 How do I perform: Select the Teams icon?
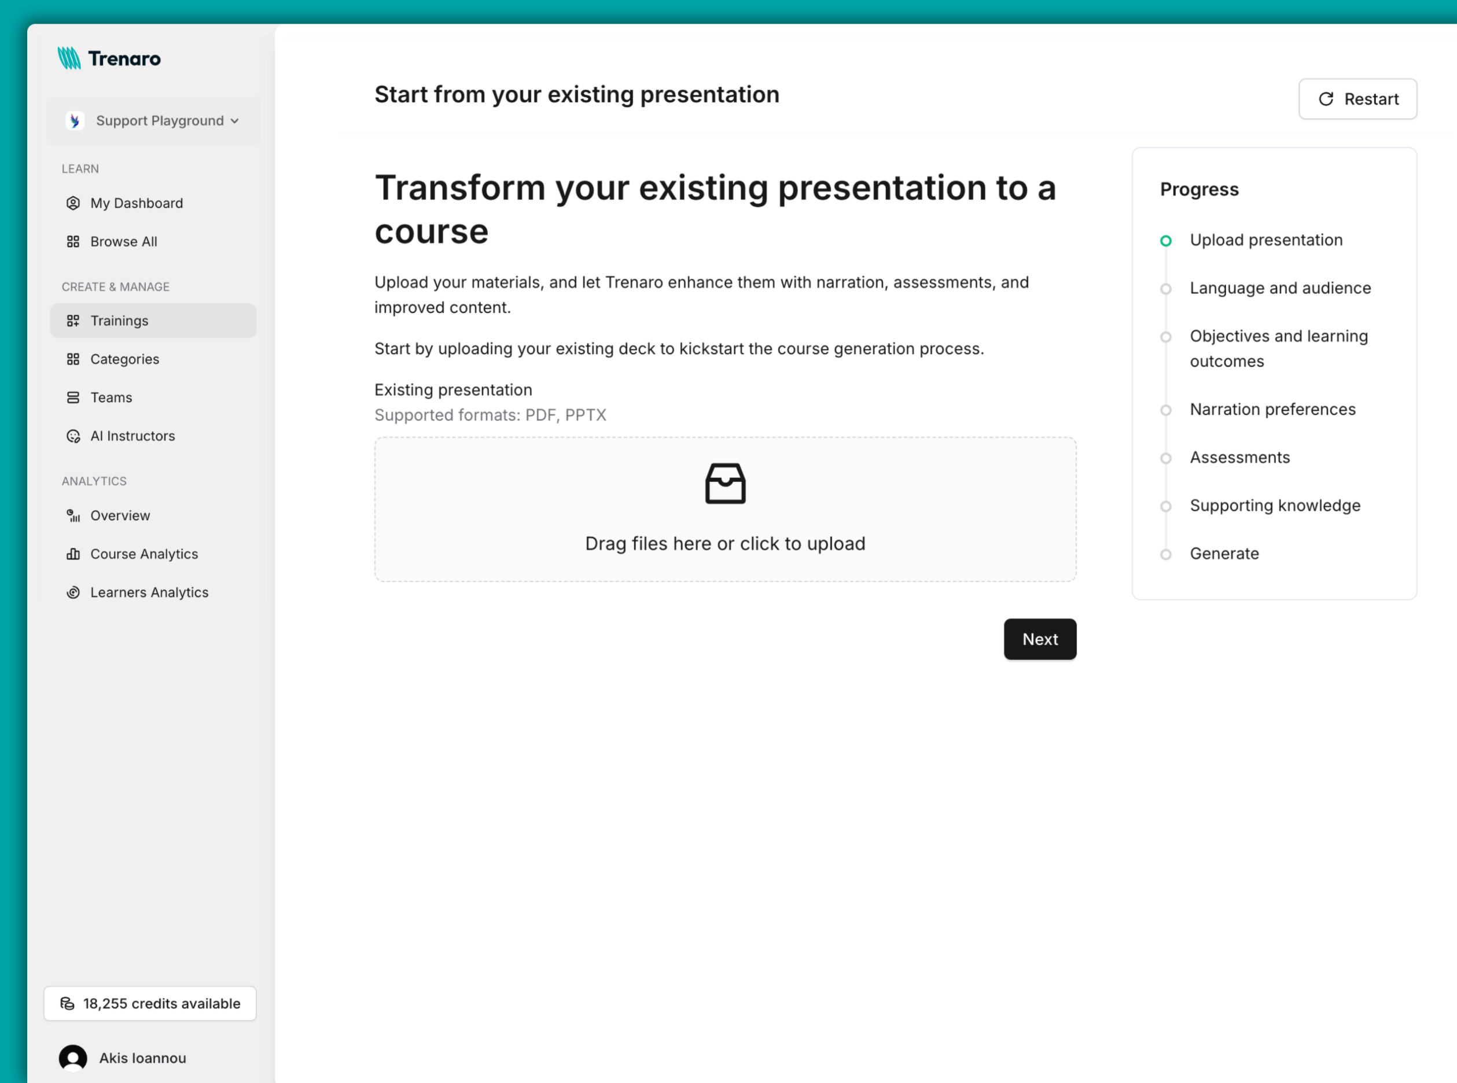tap(73, 397)
